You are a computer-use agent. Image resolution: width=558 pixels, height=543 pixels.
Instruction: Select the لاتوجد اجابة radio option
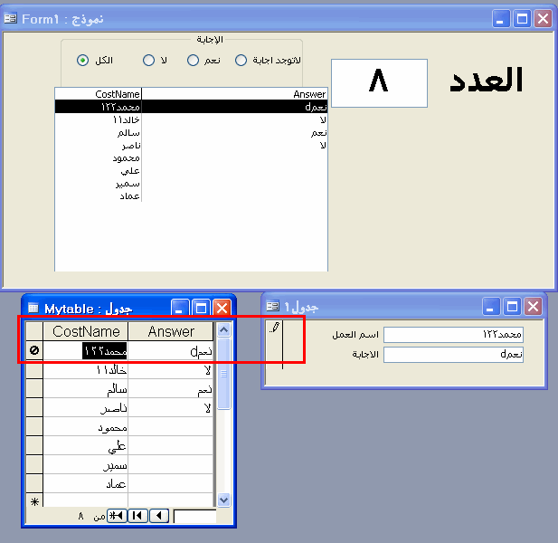point(241,60)
